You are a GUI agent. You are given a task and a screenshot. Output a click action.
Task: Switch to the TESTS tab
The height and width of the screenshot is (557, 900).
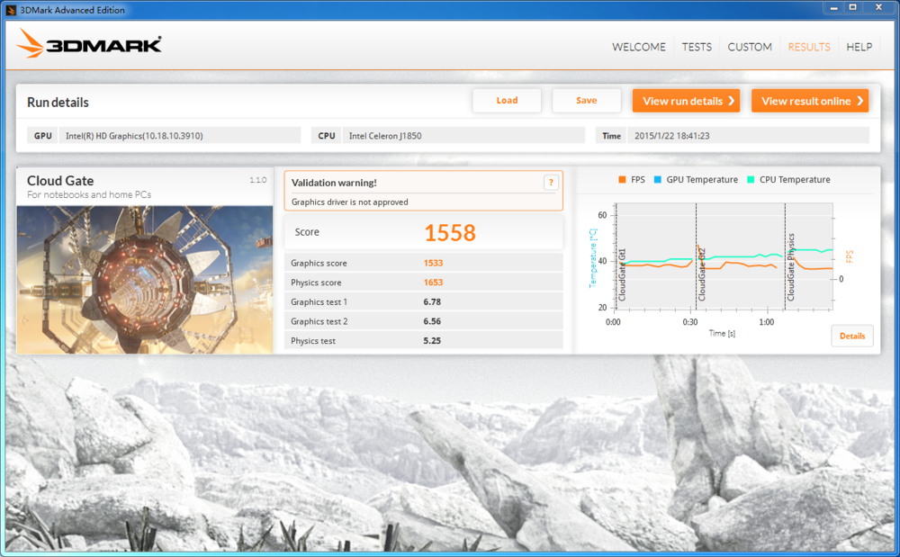[697, 47]
